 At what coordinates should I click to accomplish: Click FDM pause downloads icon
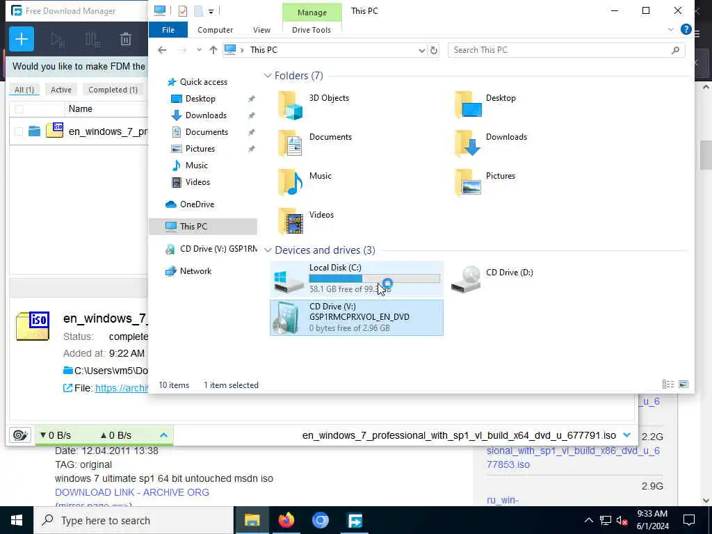pyautogui.click(x=92, y=40)
